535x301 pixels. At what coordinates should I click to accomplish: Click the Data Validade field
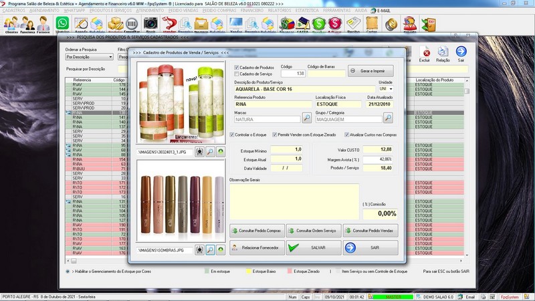pos(287,168)
